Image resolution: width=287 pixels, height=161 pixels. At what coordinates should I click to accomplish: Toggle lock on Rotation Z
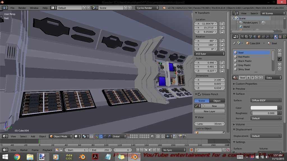tap(222, 49)
